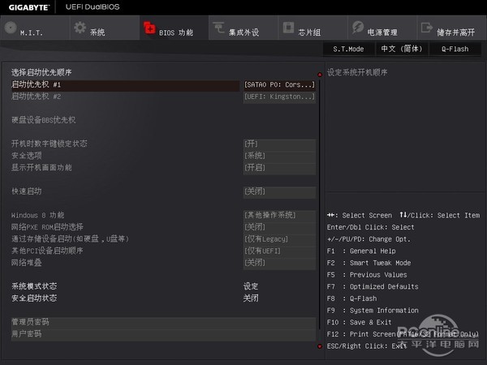Change 其他PCI设备启动顺序 value [仅有UEFI]
This screenshot has height=365, width=487.
point(279,251)
